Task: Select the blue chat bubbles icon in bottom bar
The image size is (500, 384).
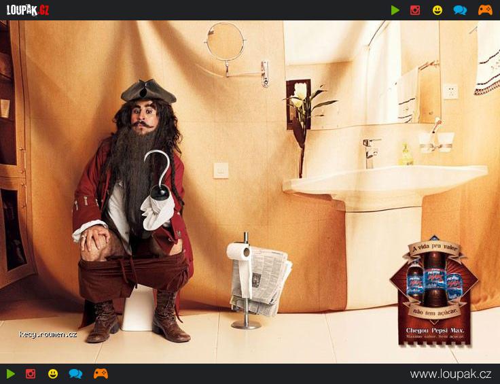Action: pyautogui.click(x=75, y=374)
